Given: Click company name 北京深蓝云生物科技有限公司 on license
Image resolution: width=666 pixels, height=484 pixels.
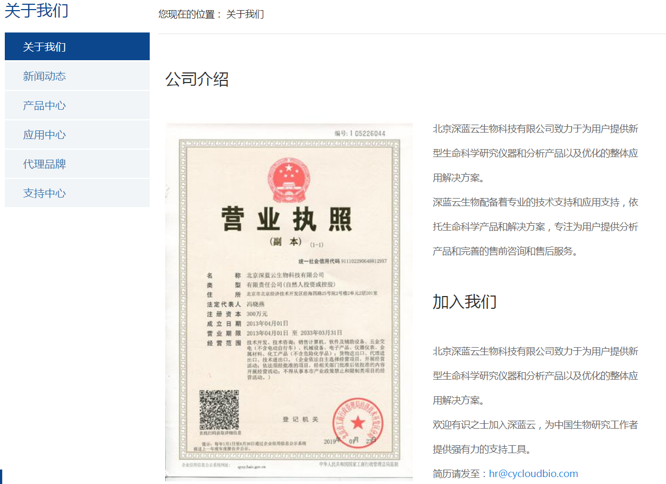Looking at the screenshot, I should (x=286, y=275).
